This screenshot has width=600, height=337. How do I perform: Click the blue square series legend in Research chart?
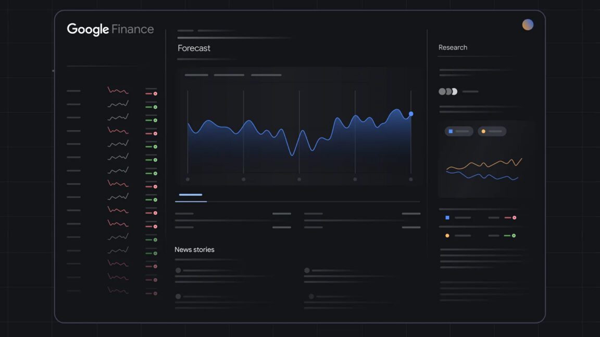point(458,131)
